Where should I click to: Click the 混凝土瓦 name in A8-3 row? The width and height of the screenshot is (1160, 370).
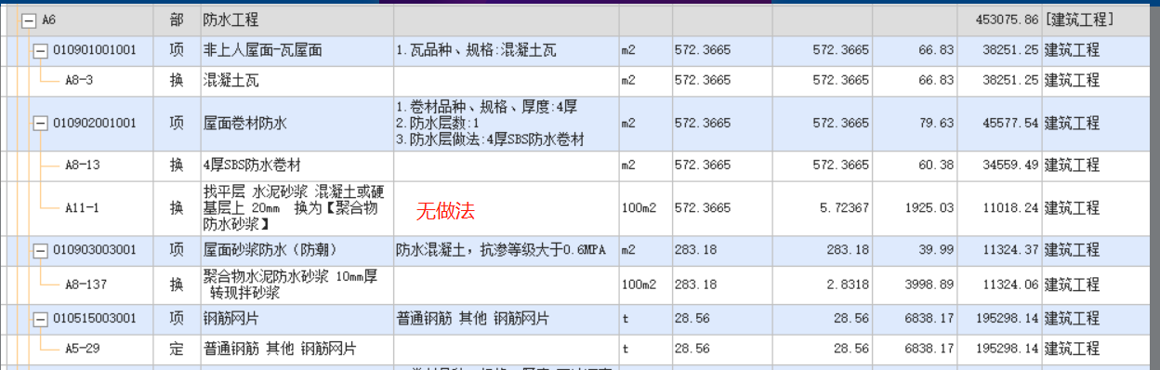tap(231, 80)
